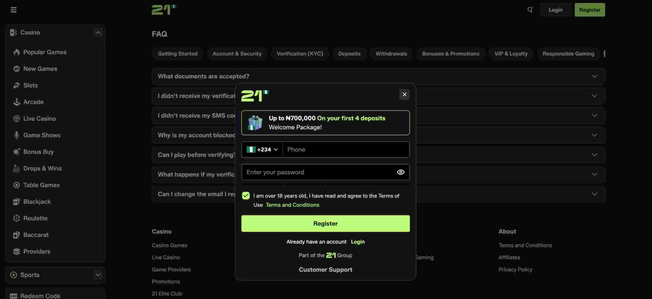Click the Bonus Buy icon

tap(17, 152)
